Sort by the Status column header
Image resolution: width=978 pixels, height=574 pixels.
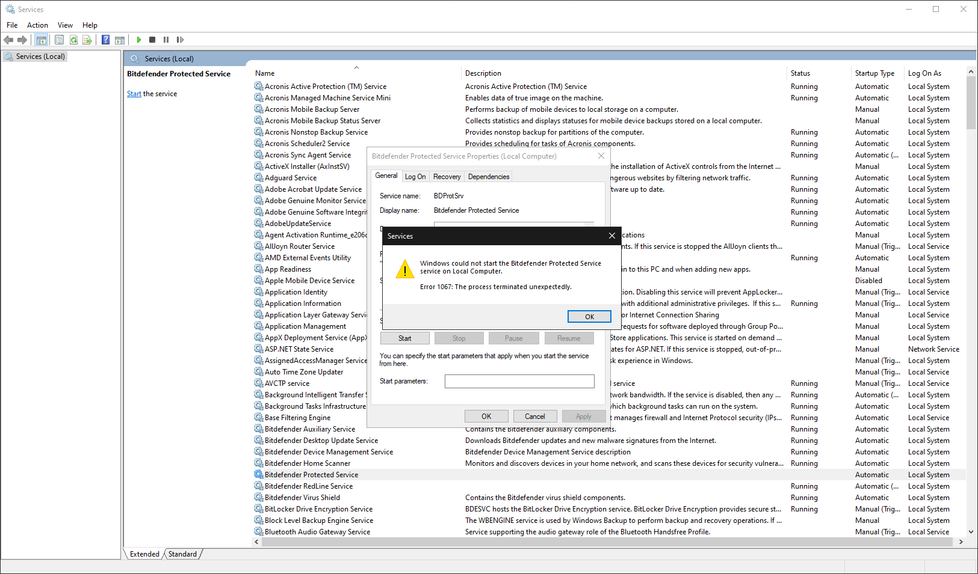[x=820, y=73]
